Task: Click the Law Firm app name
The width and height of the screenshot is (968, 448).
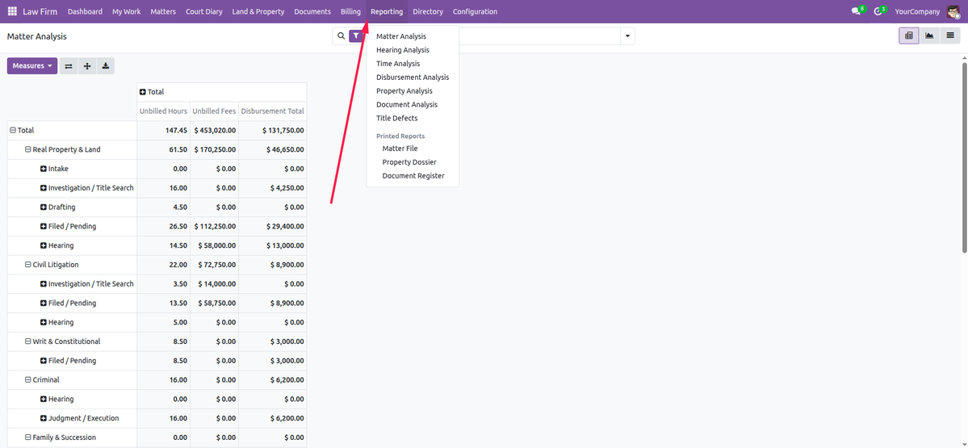Action: pos(40,12)
